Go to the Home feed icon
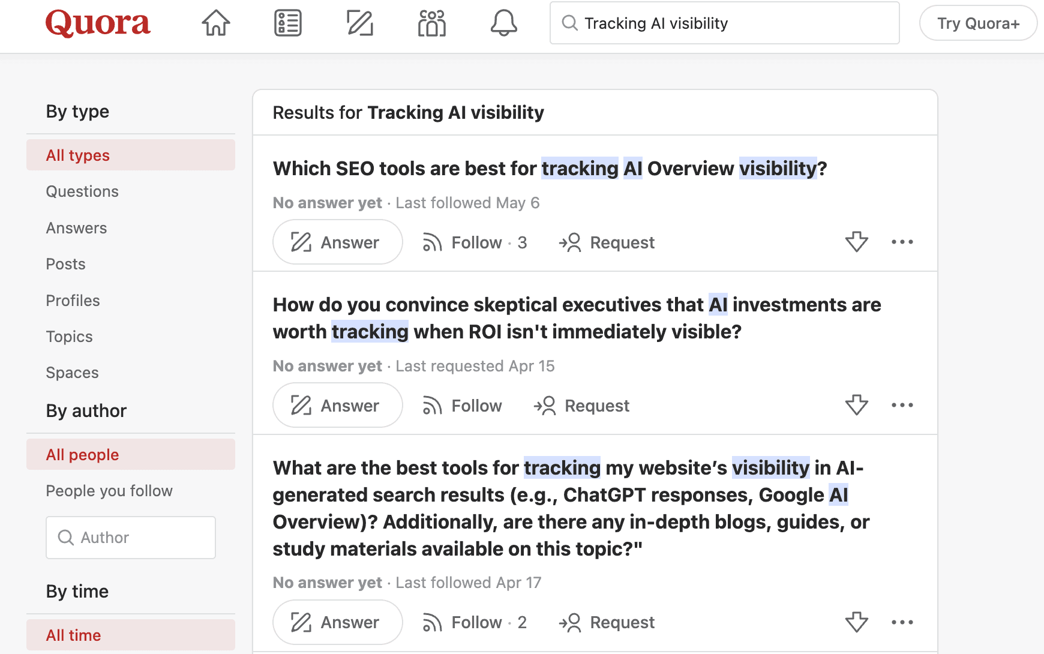Viewport: 1044px width, 654px height. pyautogui.click(x=216, y=23)
